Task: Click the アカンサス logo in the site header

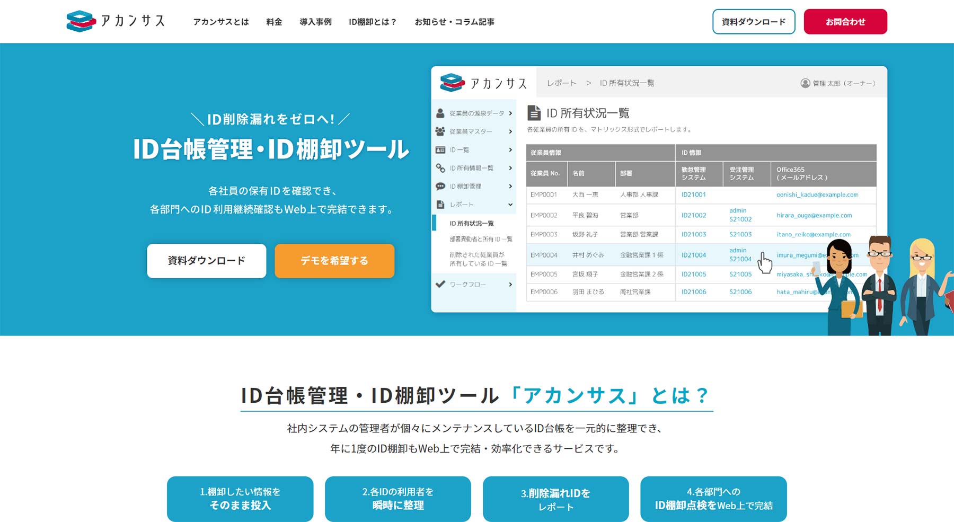Action: (x=116, y=21)
